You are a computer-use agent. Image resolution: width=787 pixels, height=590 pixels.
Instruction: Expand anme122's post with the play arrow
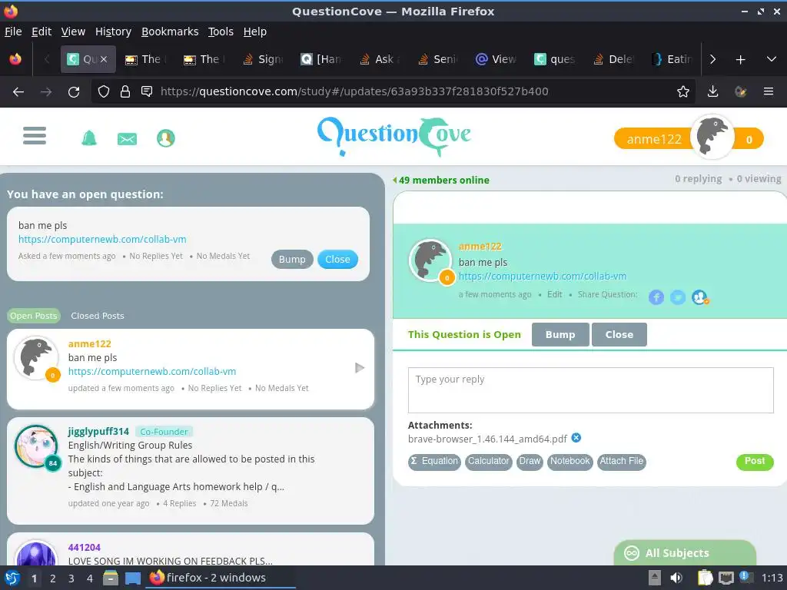click(360, 368)
